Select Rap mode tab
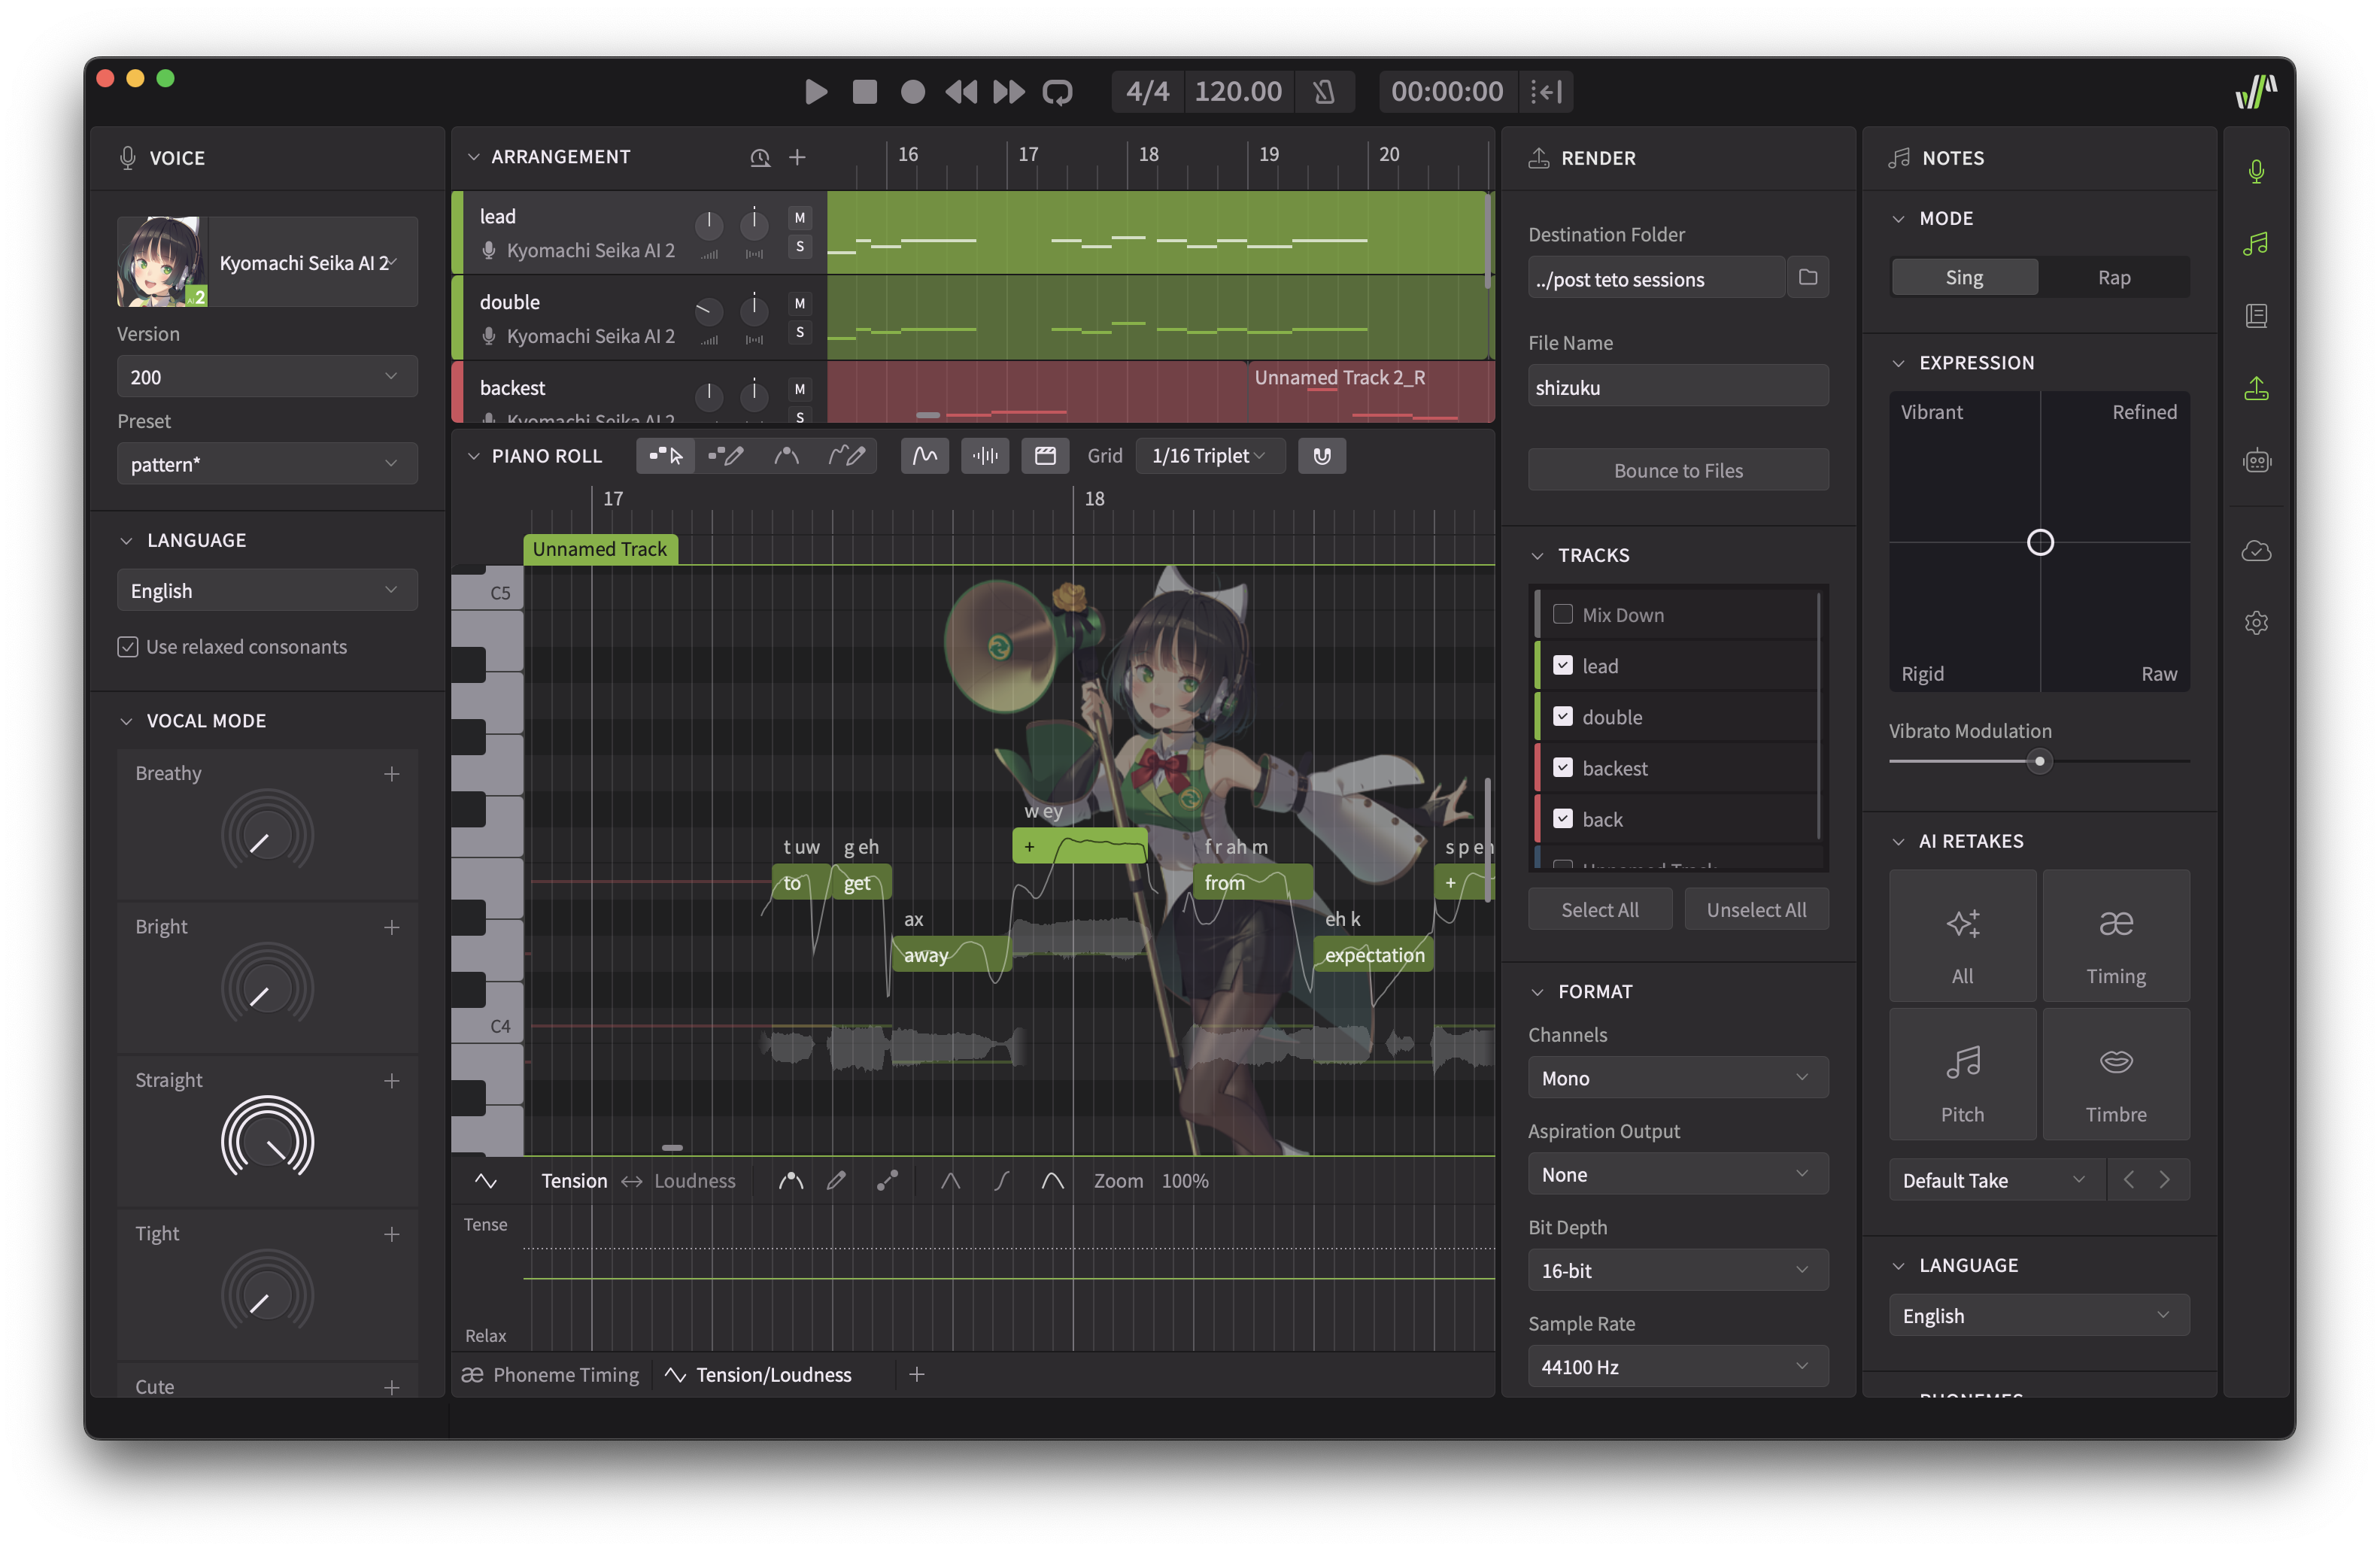 point(2114,277)
